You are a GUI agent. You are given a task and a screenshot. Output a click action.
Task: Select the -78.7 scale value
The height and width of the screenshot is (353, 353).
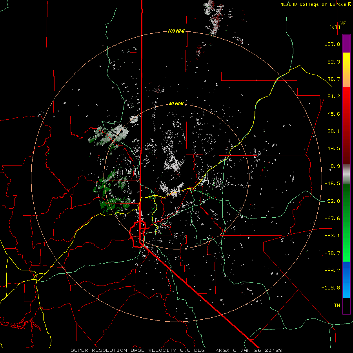click(x=332, y=253)
